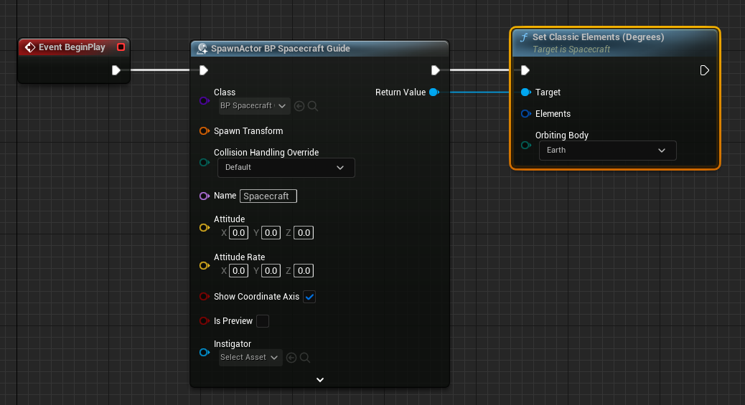This screenshot has width=745, height=405.
Task: Click the Attitude Rate label
Action: (x=239, y=257)
